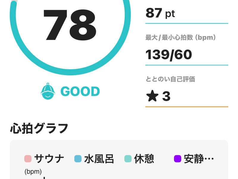Tap the star rating value 3

[166, 96]
